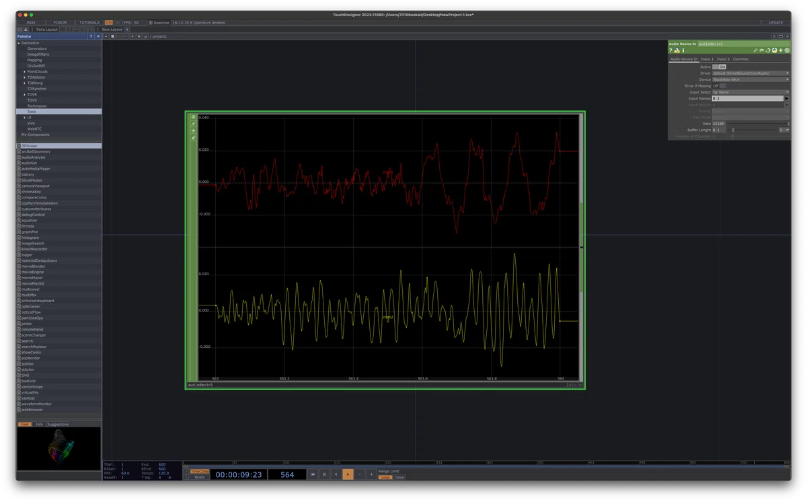Click the top icon on the audiodevin1 viewer sidebar
Image resolution: width=807 pixels, height=502 pixels.
click(194, 117)
